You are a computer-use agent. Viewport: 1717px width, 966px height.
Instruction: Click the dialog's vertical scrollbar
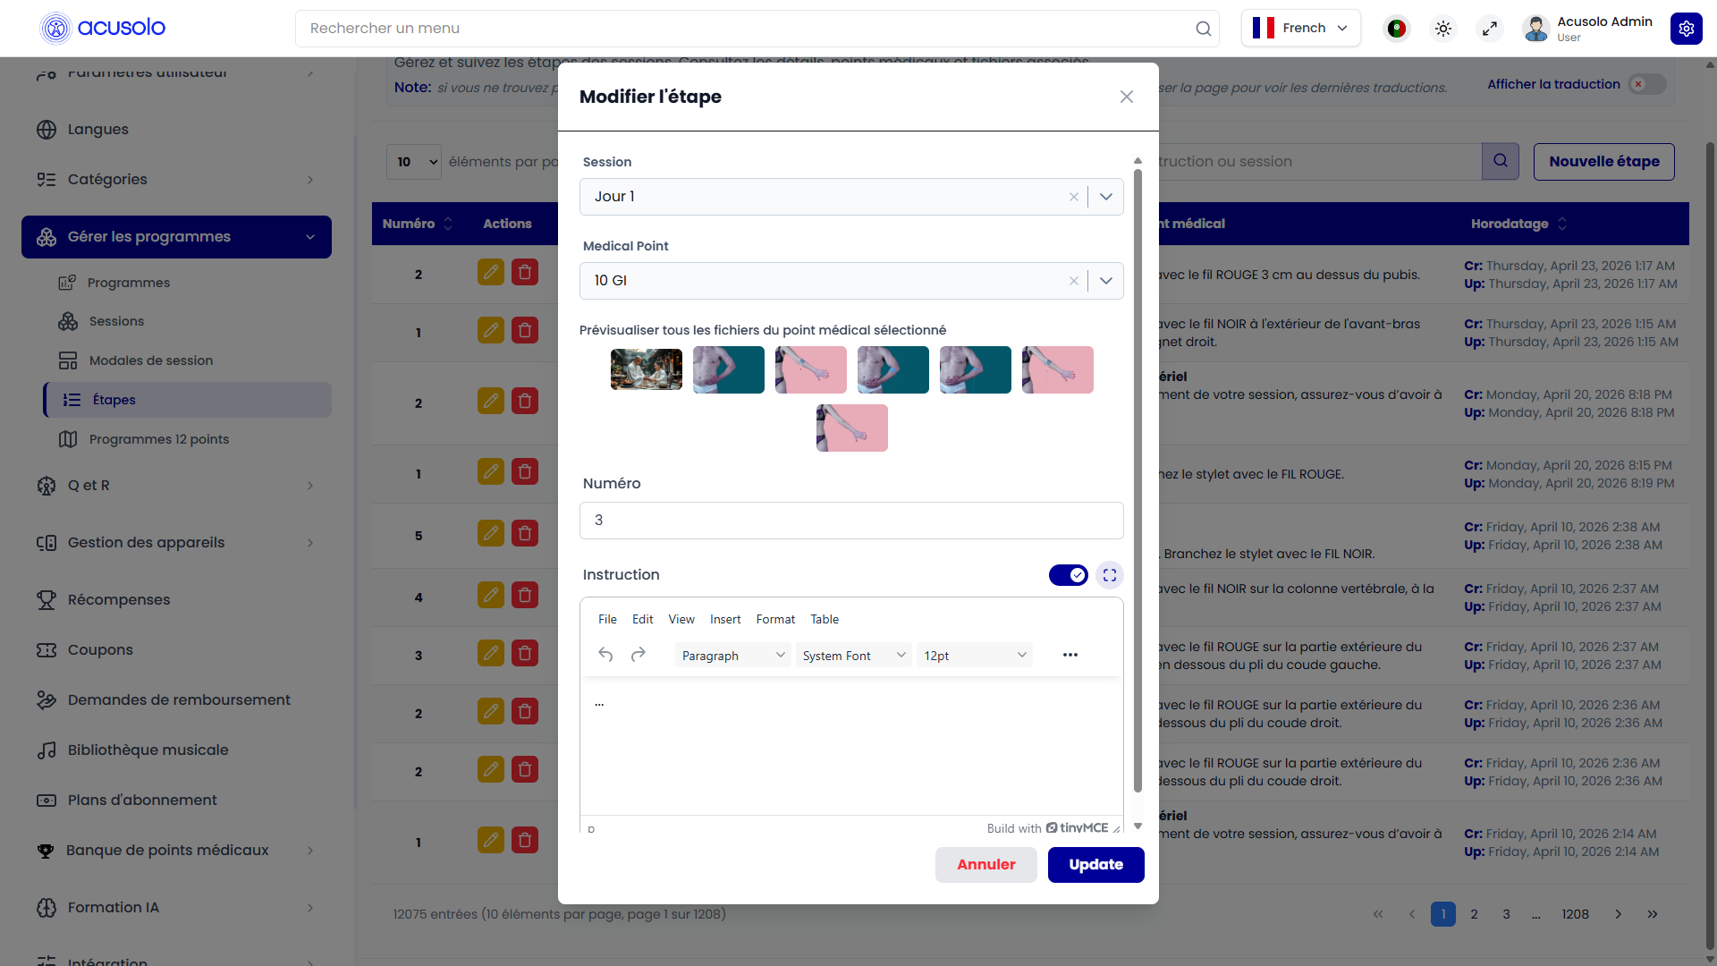click(1138, 480)
